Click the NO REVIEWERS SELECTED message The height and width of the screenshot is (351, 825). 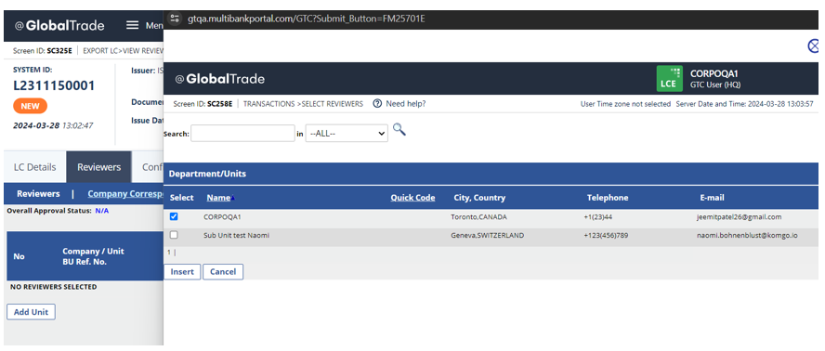coord(53,287)
